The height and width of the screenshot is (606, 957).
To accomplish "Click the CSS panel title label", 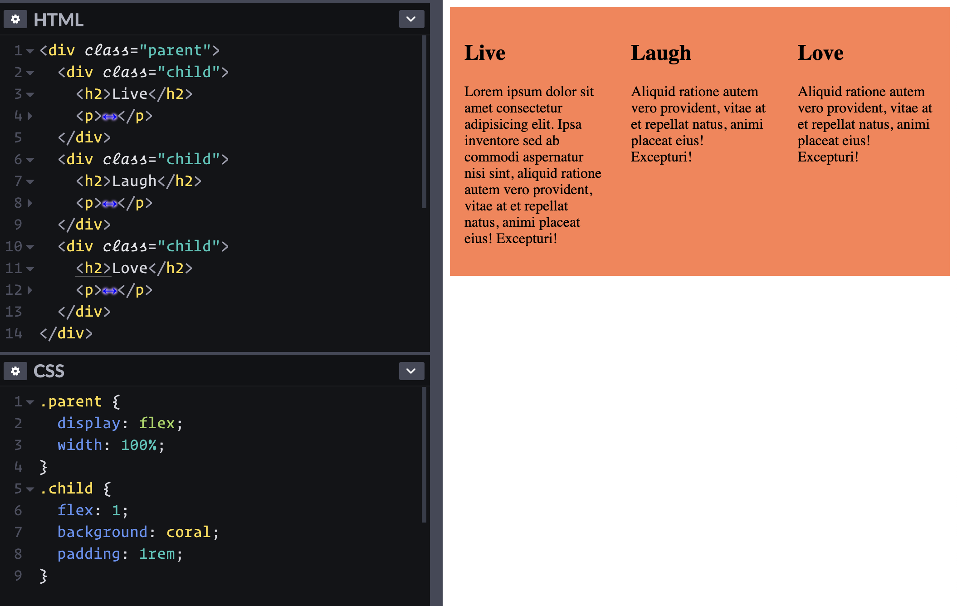I will [x=49, y=371].
